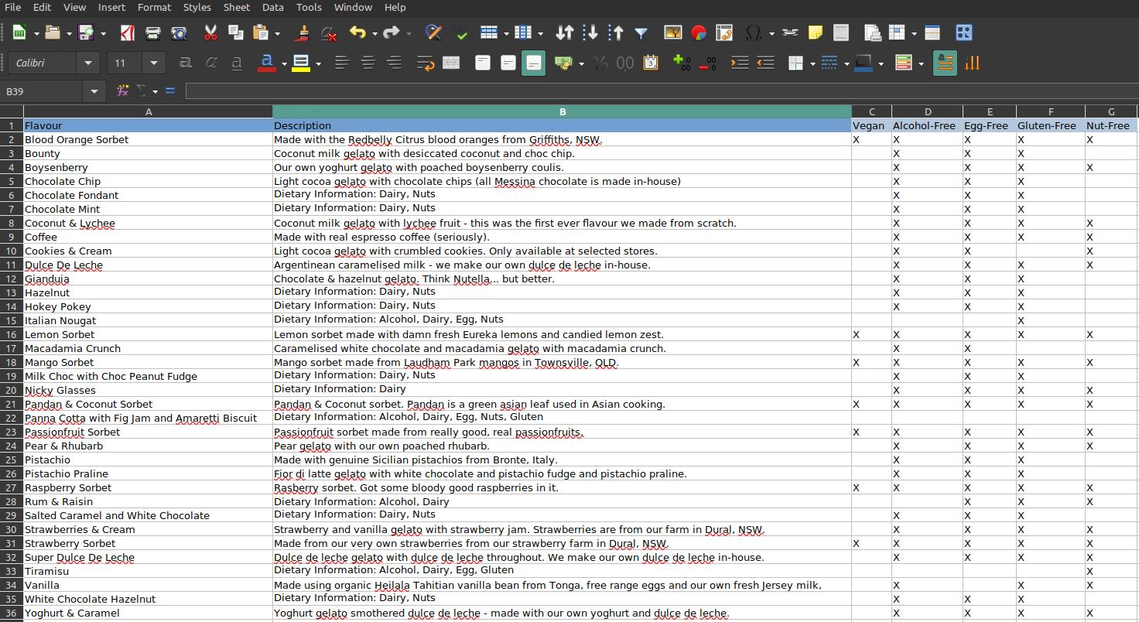Center cell text horizontally
The height and width of the screenshot is (622, 1139).
click(x=368, y=63)
